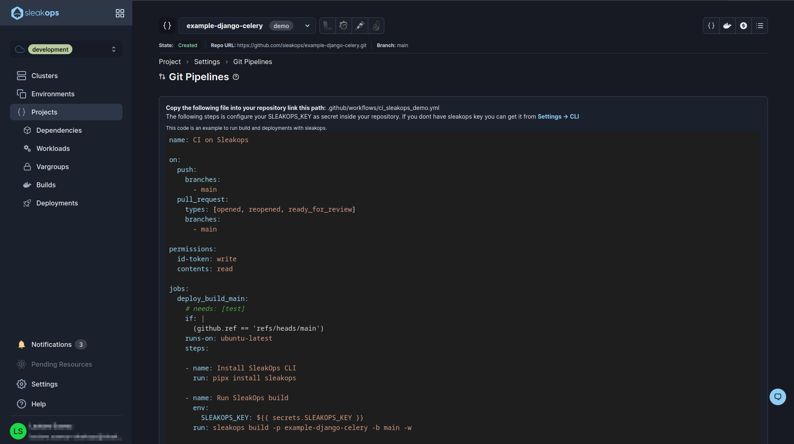Click the Git Pipelines heading icon
Viewport: 794px width, 444px height.
point(162,77)
